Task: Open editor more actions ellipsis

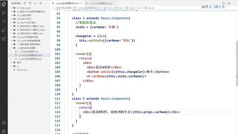Action: [234, 3]
